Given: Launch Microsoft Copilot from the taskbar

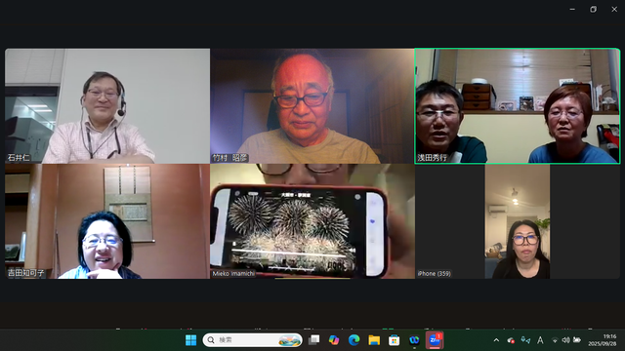Looking at the screenshot, I should coord(334,340).
